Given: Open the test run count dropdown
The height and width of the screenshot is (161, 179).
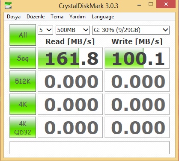Looking at the screenshot, I should (45, 30).
